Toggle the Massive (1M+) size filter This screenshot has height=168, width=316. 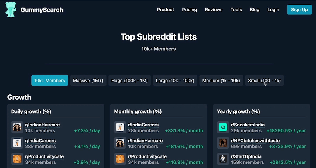[88, 81]
